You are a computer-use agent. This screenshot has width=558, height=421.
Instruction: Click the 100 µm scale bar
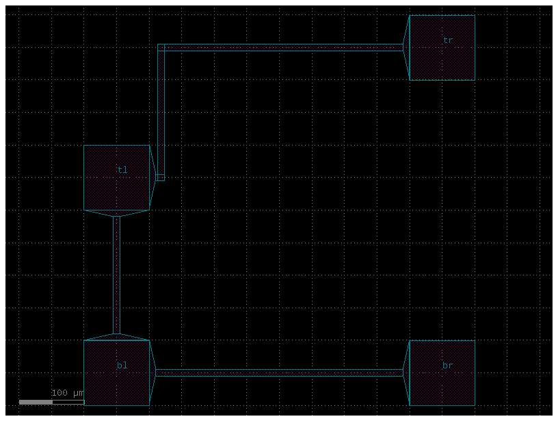[36, 402]
